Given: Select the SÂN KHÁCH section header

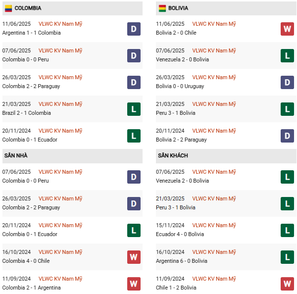Looking at the screenshot, I should [173, 156].
